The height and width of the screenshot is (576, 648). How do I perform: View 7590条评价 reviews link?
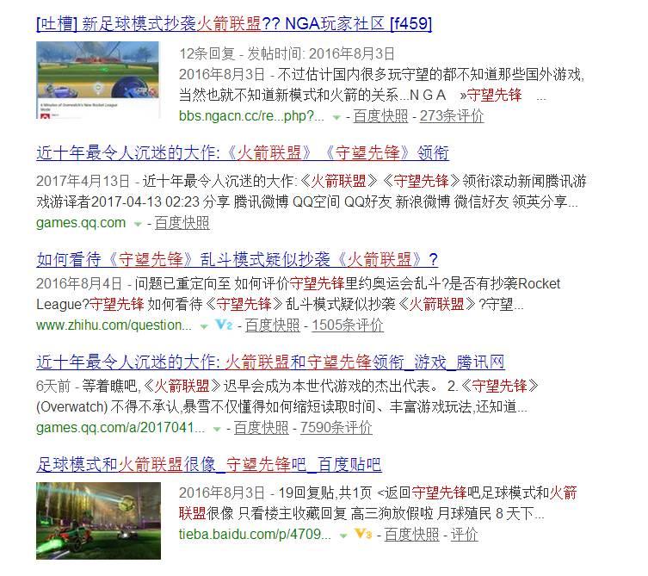click(336, 428)
